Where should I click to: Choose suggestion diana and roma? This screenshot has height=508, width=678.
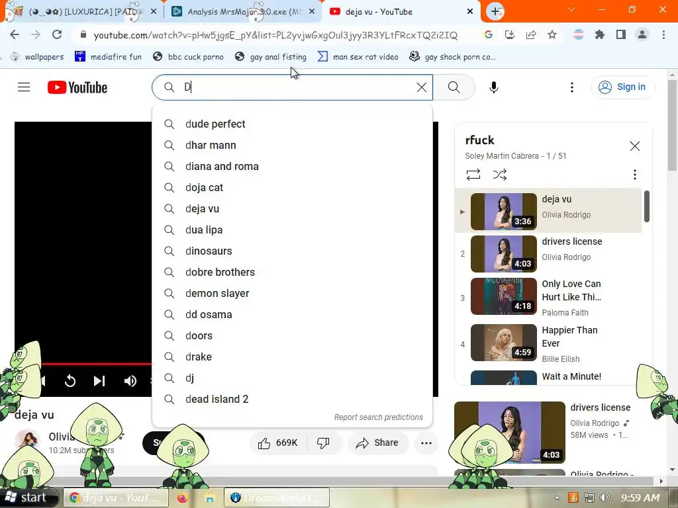pos(292,166)
